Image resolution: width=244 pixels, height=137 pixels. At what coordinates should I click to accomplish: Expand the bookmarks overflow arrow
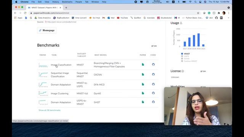(228, 18)
